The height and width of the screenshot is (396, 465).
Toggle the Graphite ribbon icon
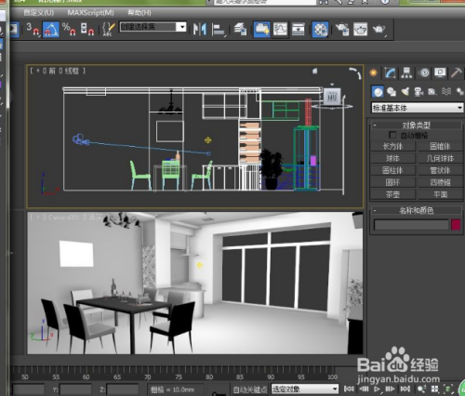[261, 30]
